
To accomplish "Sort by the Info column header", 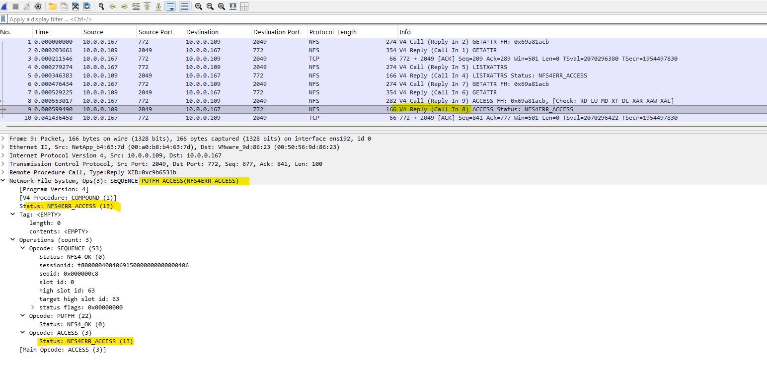I will pyautogui.click(x=582, y=32).
